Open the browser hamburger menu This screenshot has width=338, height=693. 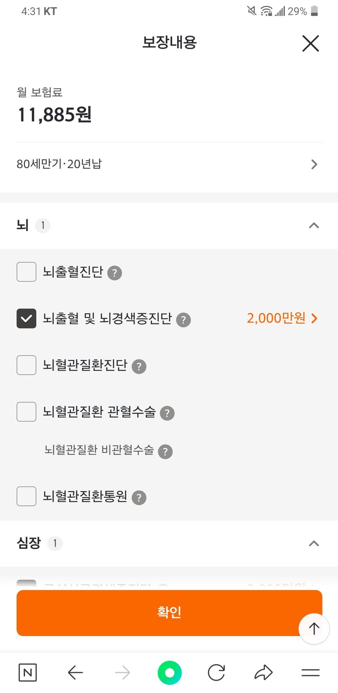(x=310, y=673)
